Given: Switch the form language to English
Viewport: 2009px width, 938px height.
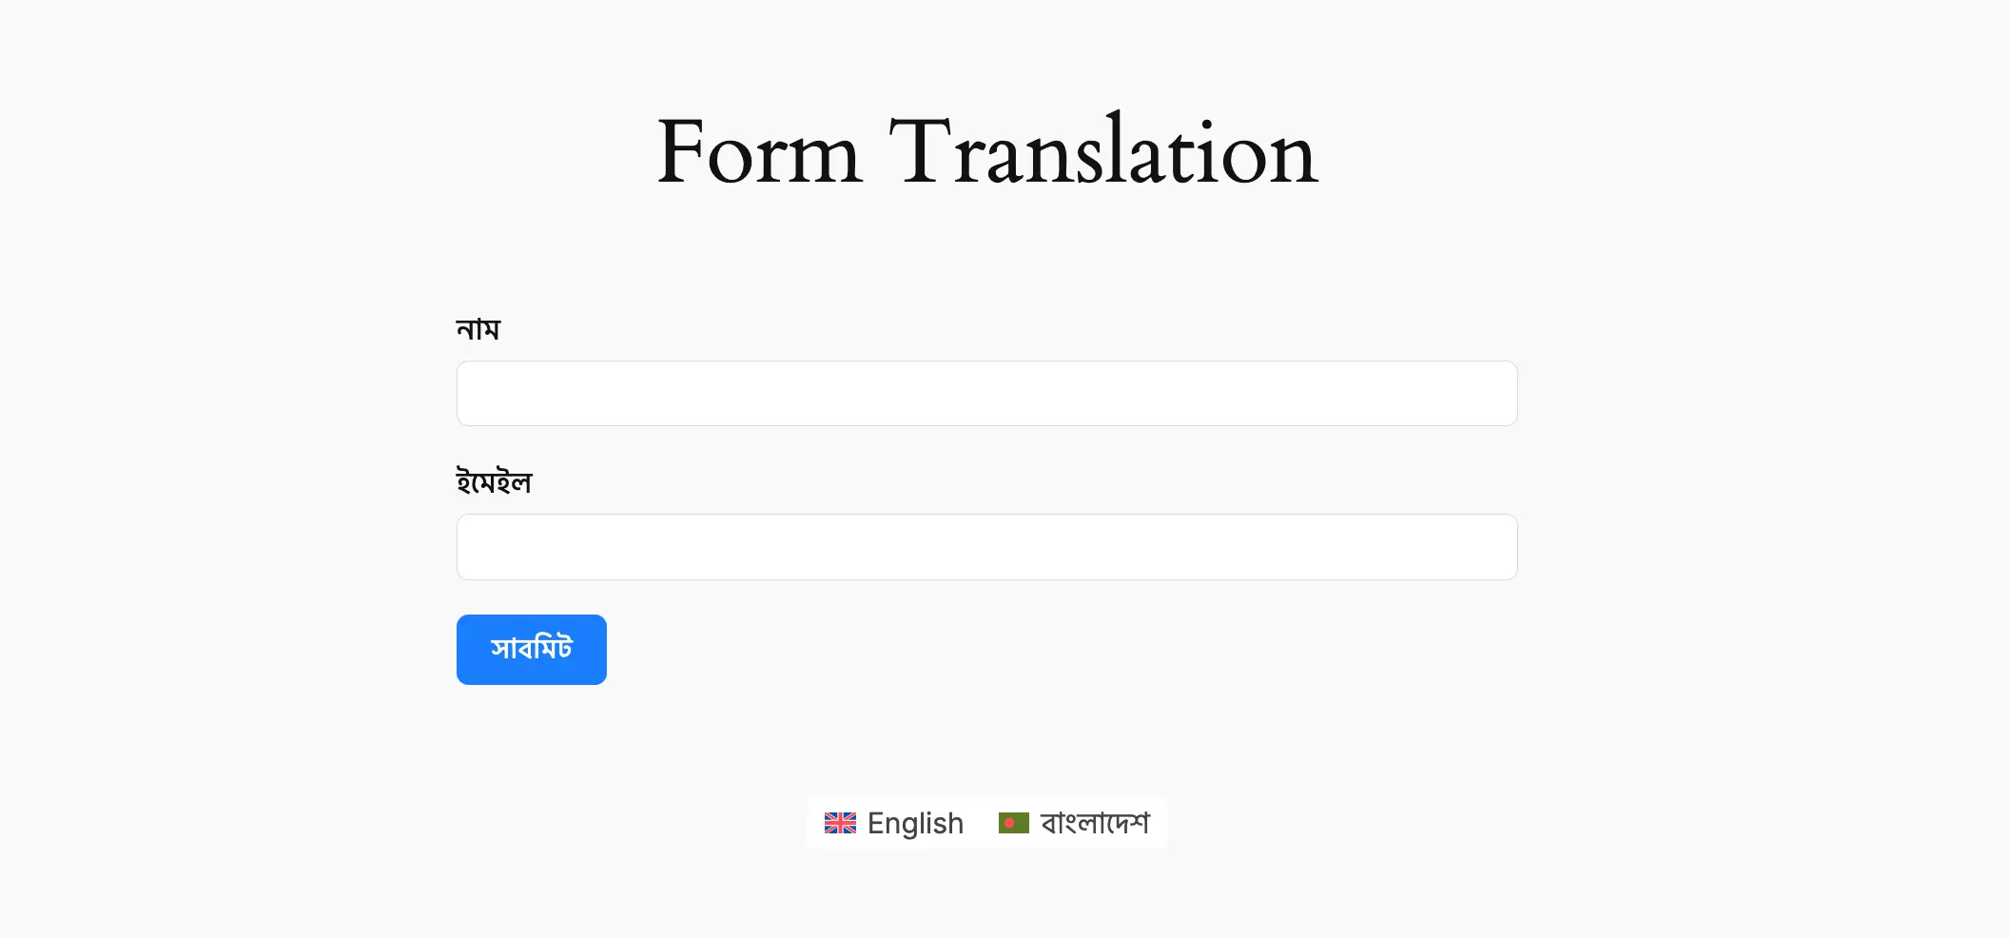Looking at the screenshot, I should pyautogui.click(x=894, y=823).
